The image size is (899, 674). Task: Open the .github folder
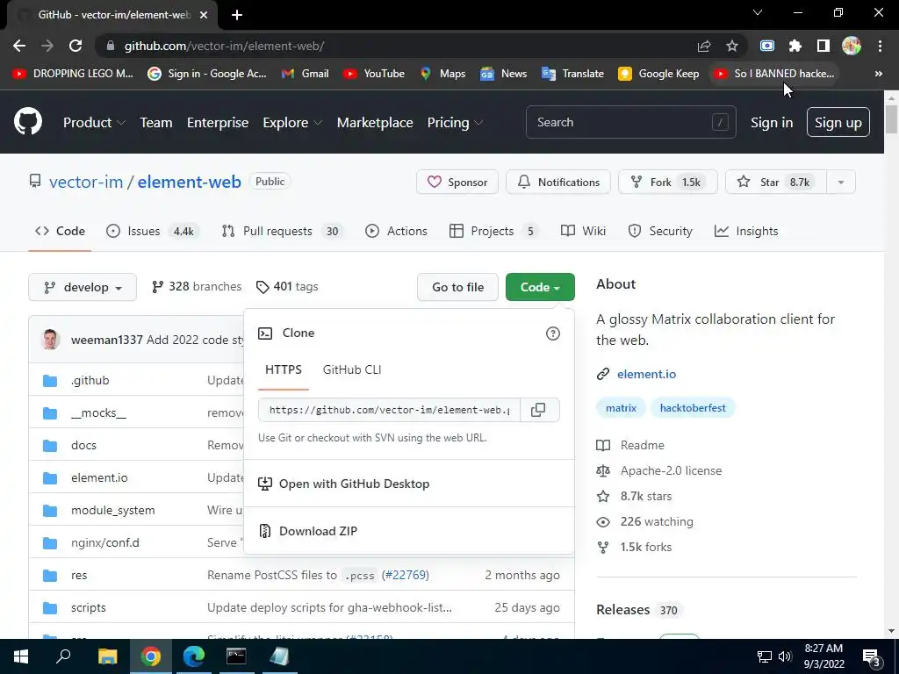point(90,380)
